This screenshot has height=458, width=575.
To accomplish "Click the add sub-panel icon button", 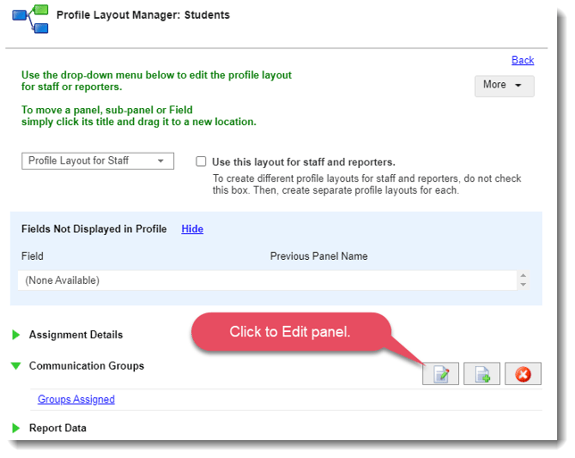I will click(x=481, y=374).
